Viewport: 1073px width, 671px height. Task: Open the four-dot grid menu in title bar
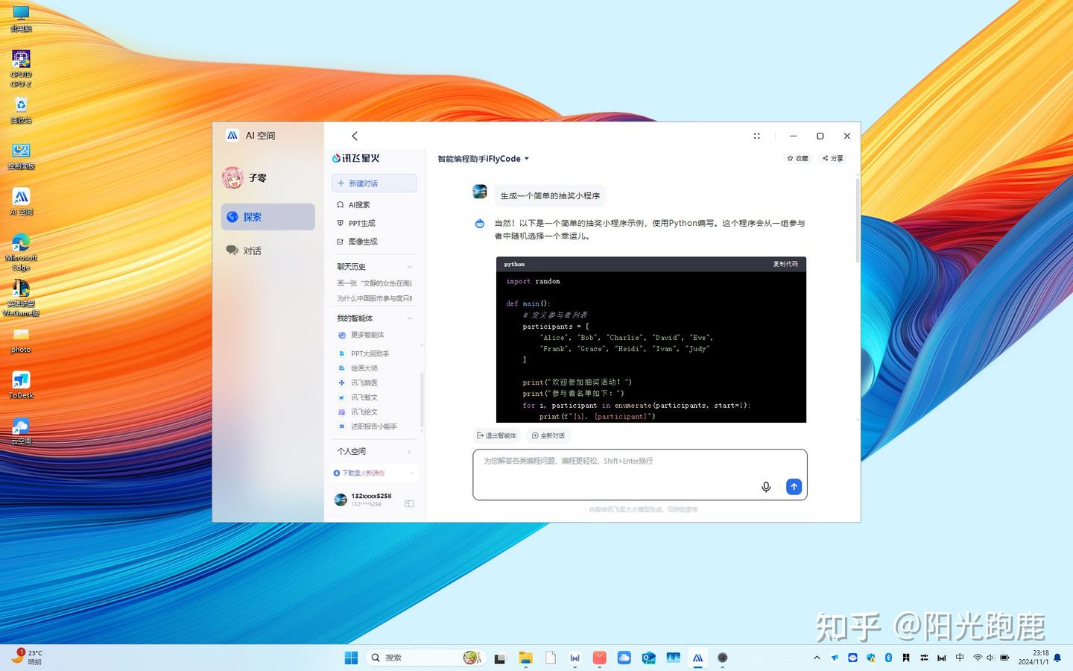pos(756,136)
